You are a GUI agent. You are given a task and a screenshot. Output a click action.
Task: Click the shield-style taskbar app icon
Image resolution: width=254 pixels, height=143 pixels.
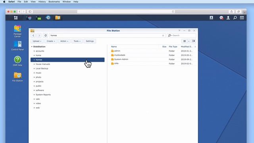point(29,18)
